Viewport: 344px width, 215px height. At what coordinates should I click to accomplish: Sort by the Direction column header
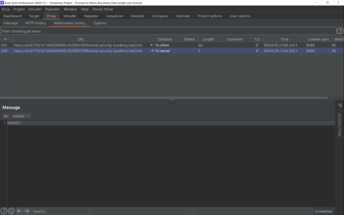click(165, 39)
